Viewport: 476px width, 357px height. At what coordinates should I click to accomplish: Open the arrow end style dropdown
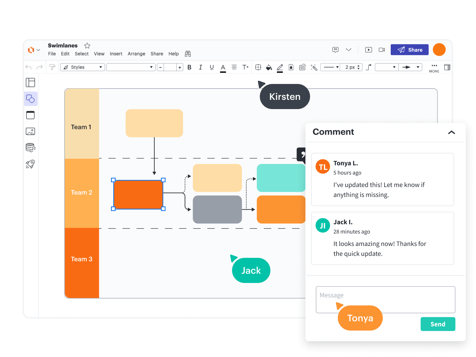(x=410, y=67)
